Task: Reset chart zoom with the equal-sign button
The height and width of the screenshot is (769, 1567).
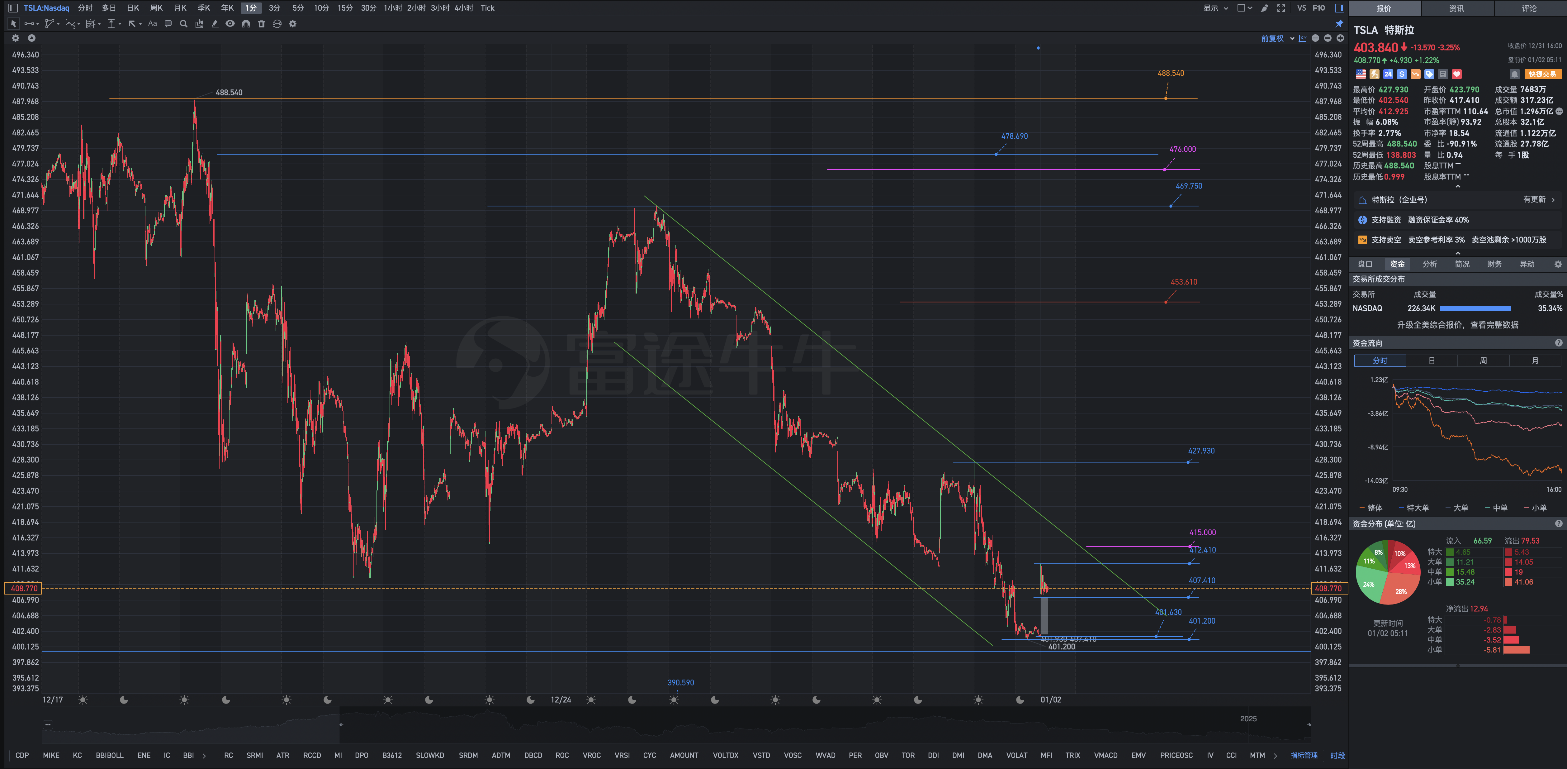Action: coord(1315,38)
